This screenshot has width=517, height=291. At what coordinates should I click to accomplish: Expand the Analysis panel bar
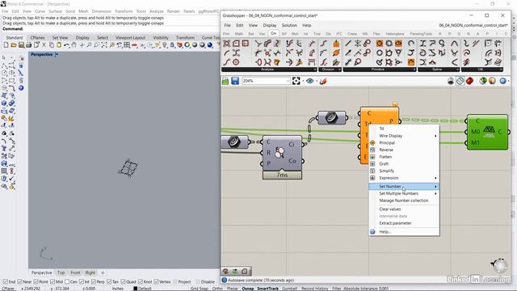point(269,70)
